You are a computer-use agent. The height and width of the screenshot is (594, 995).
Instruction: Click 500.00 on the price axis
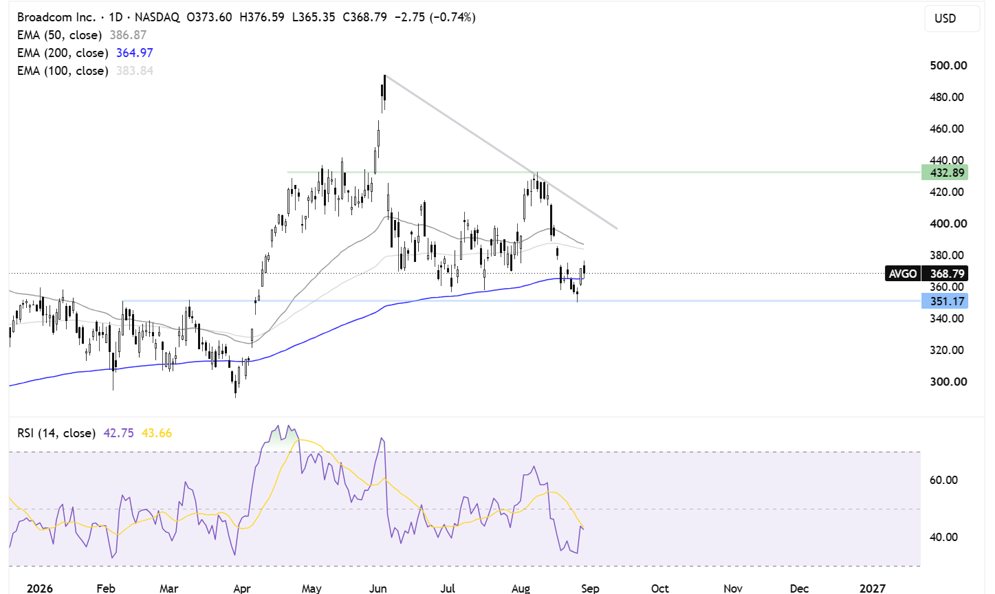pyautogui.click(x=948, y=65)
